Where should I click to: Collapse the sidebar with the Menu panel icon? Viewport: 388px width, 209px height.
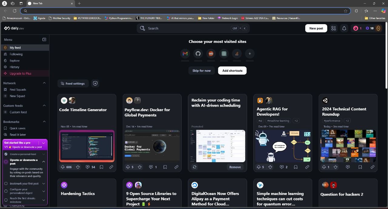coord(44,40)
